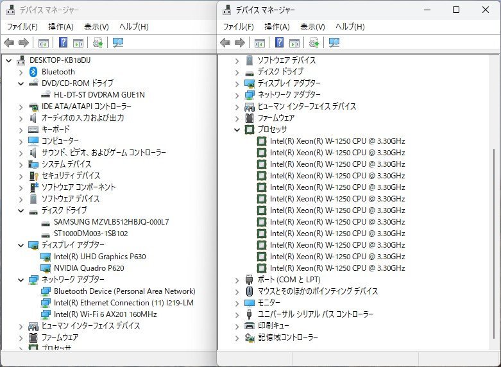Click the プロセッサ chip icon in right window

[250, 130]
